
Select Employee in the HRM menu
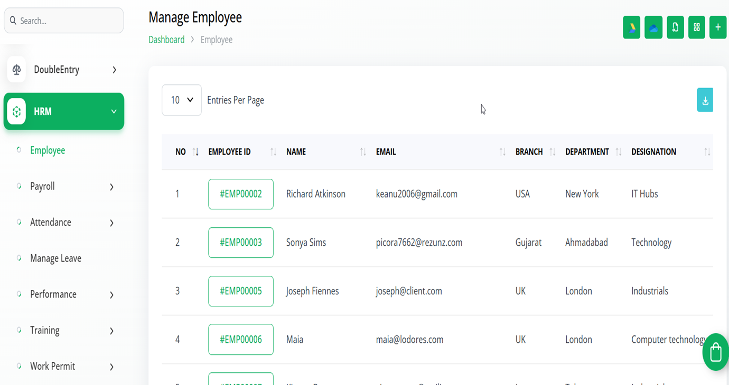48,150
